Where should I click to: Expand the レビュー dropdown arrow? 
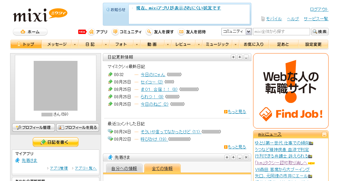198,44
